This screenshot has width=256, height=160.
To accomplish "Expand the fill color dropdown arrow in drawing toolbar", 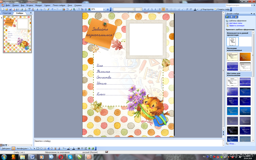I will coord(66,148).
